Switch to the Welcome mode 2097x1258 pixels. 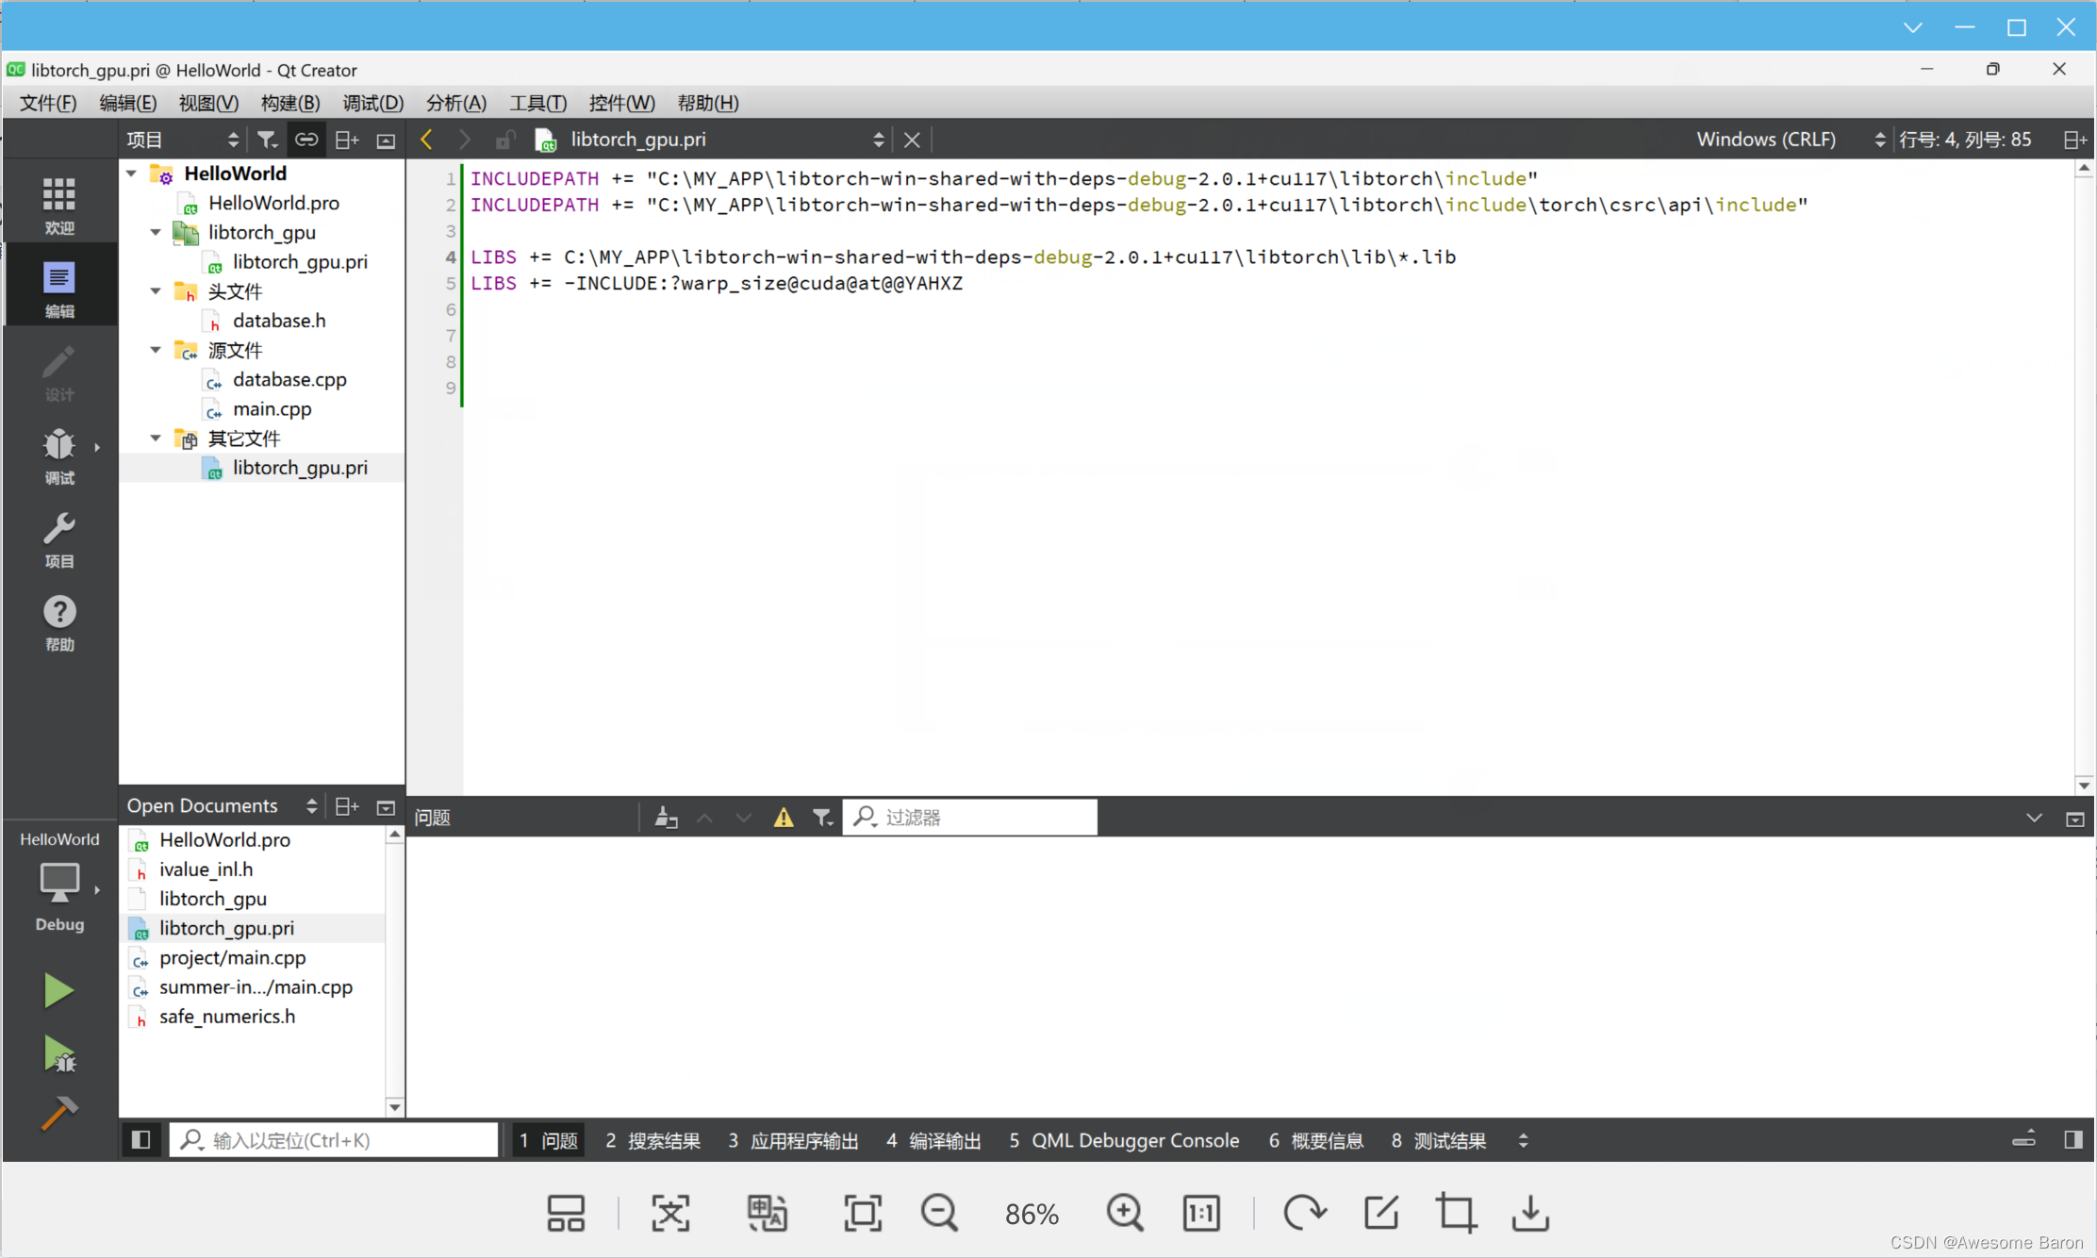58,205
